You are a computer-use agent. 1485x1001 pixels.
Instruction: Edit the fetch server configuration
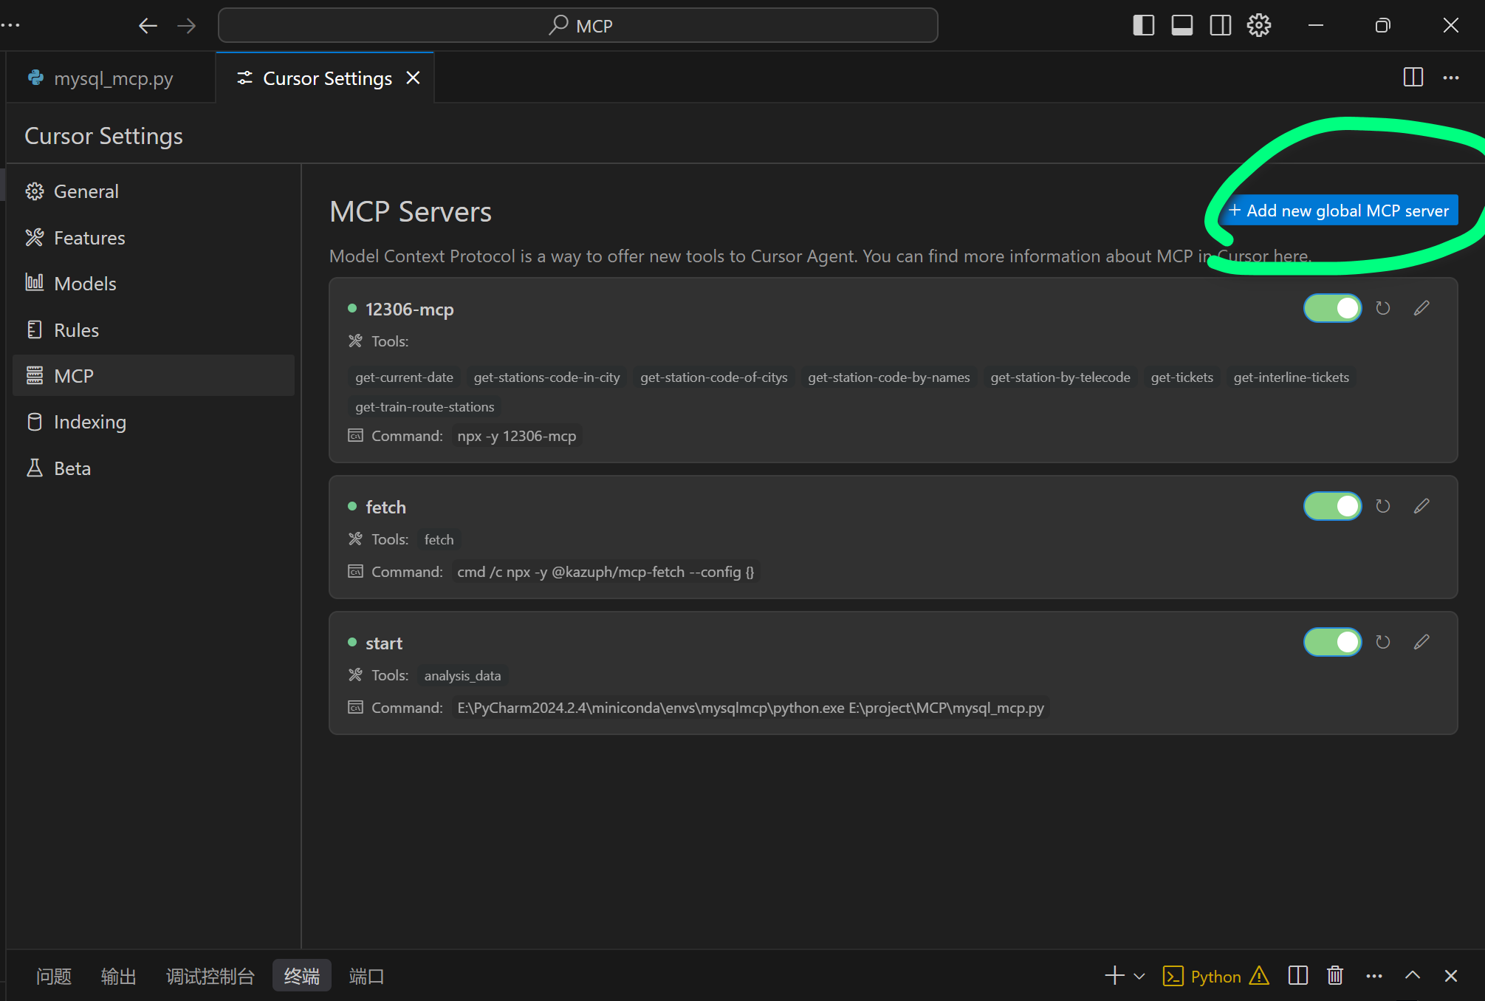pos(1421,506)
